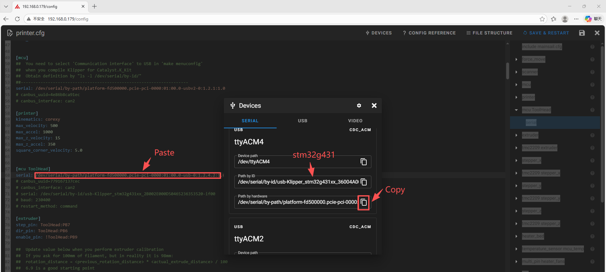
Task: Expand the heater_bed tree section
Action: [516, 236]
